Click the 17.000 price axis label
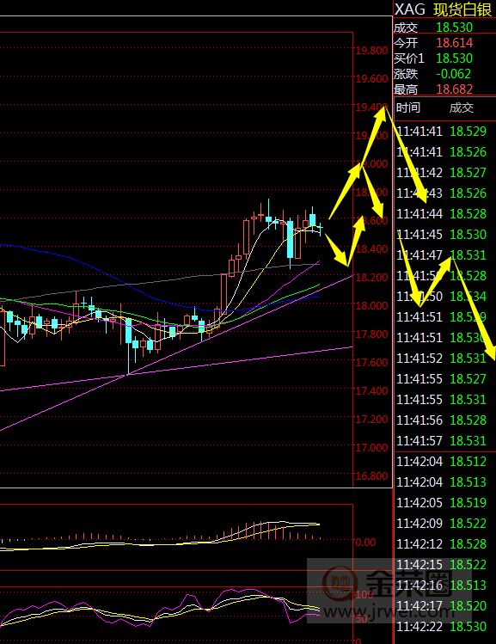This screenshot has width=496, height=644. (x=371, y=448)
